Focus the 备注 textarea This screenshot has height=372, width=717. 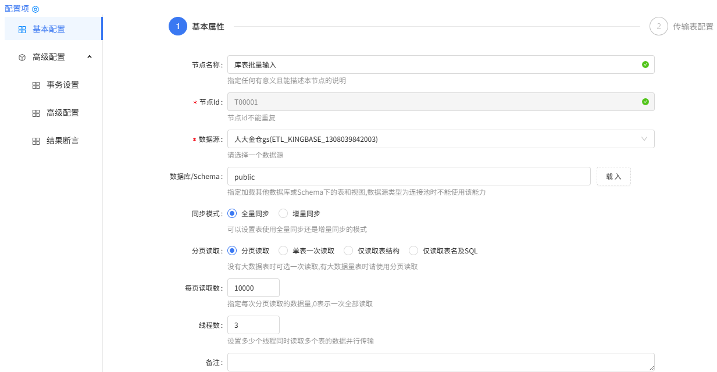click(441, 362)
